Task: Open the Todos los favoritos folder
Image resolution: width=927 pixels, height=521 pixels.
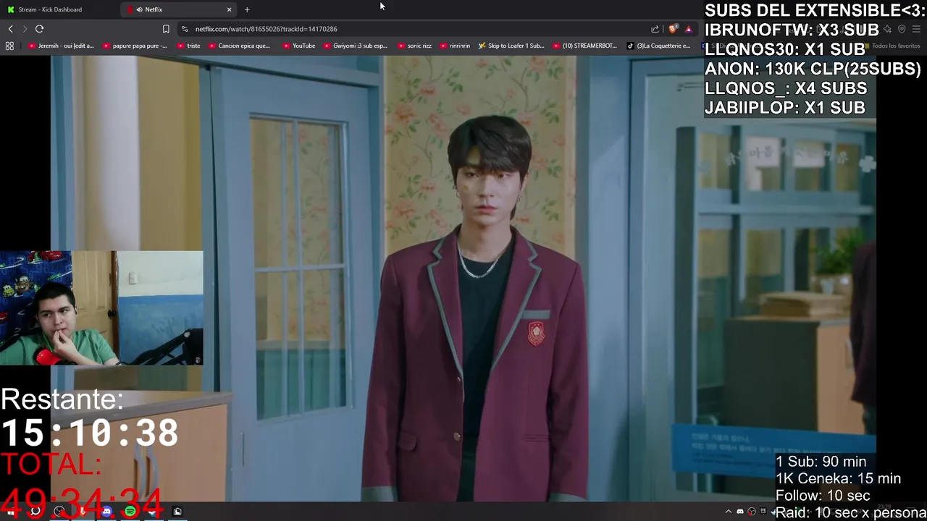Action: (x=891, y=46)
